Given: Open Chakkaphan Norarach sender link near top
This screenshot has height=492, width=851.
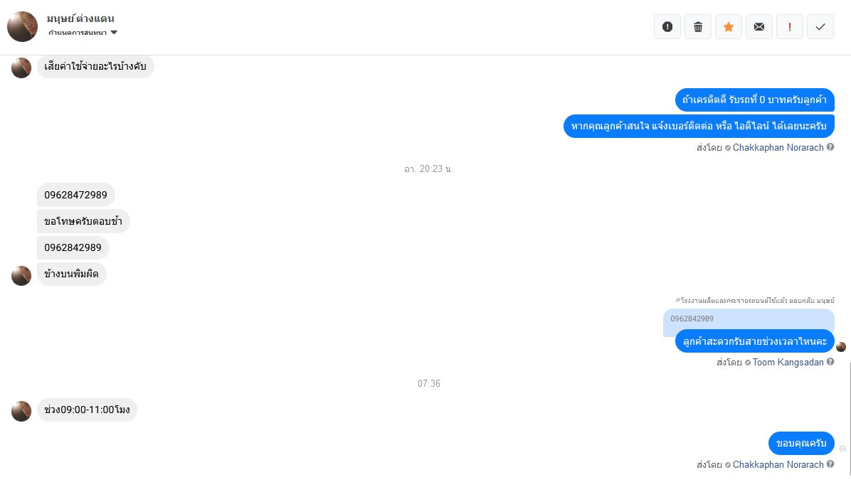Looking at the screenshot, I should 778,148.
